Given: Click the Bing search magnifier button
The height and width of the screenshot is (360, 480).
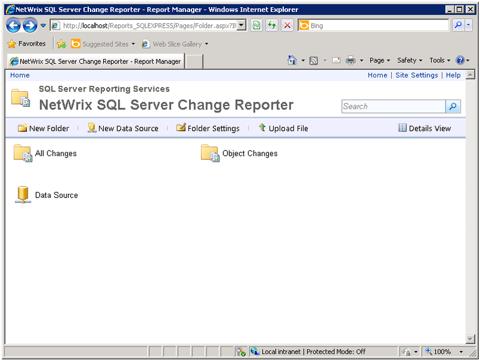Looking at the screenshot, I should pos(458,25).
